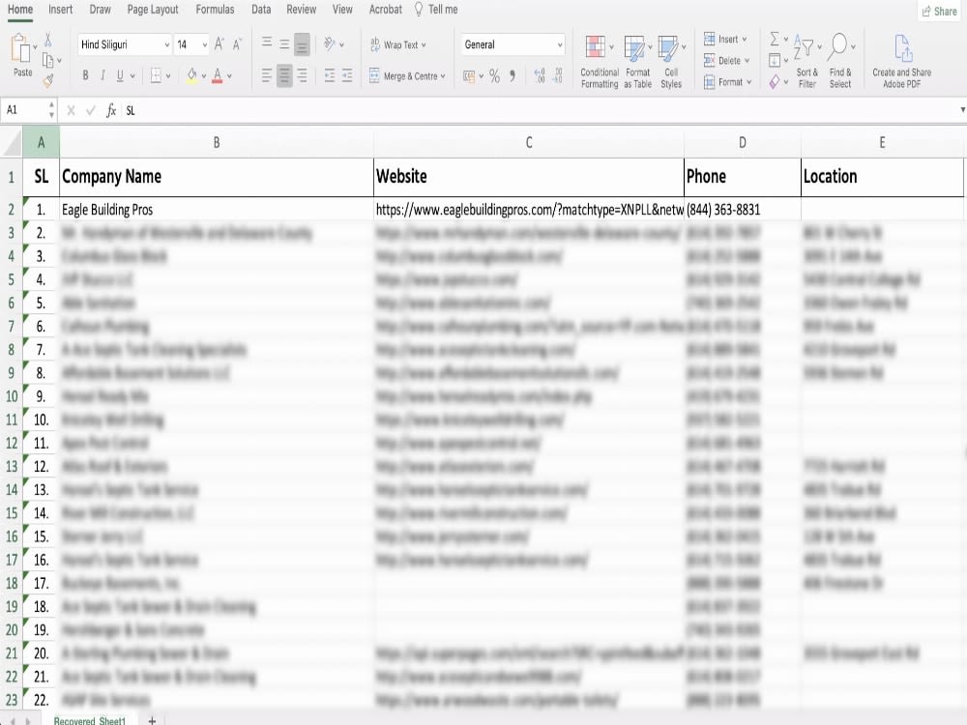Open Insert cells dropdown
The height and width of the screenshot is (725, 967).
point(726,39)
